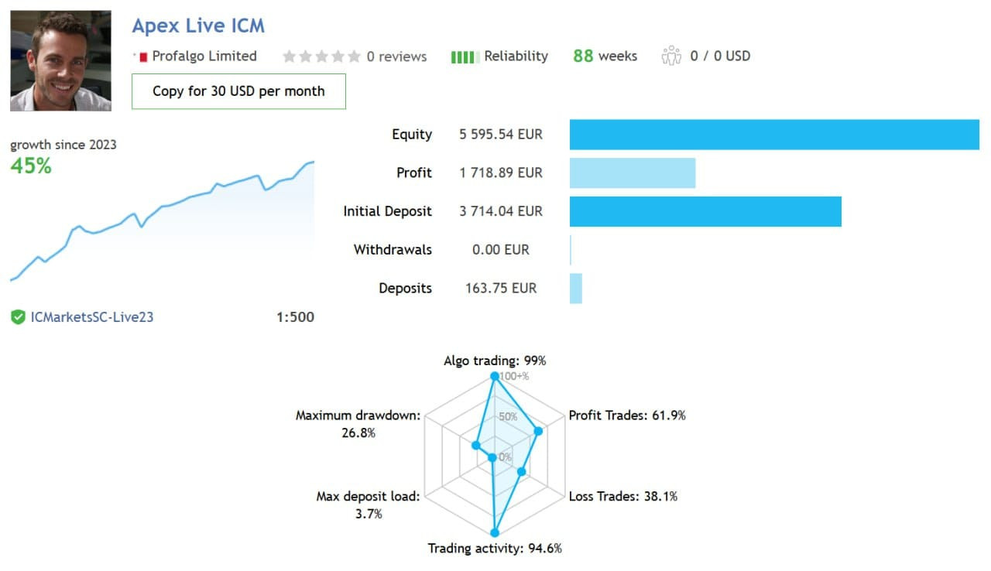Click the growth line chart
The width and height of the screenshot is (991, 571).
(x=163, y=217)
